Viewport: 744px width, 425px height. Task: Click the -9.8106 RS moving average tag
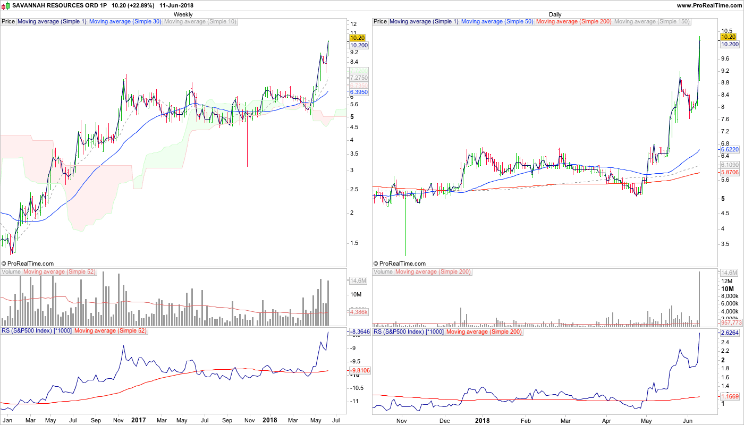pos(360,370)
